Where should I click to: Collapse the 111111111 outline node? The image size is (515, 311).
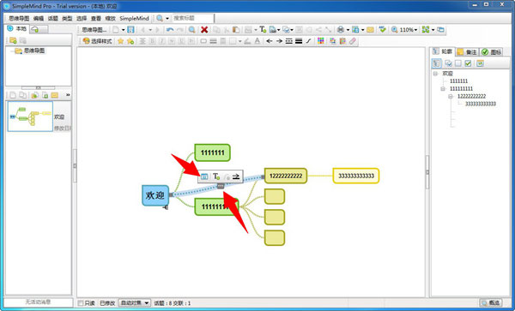443,89
